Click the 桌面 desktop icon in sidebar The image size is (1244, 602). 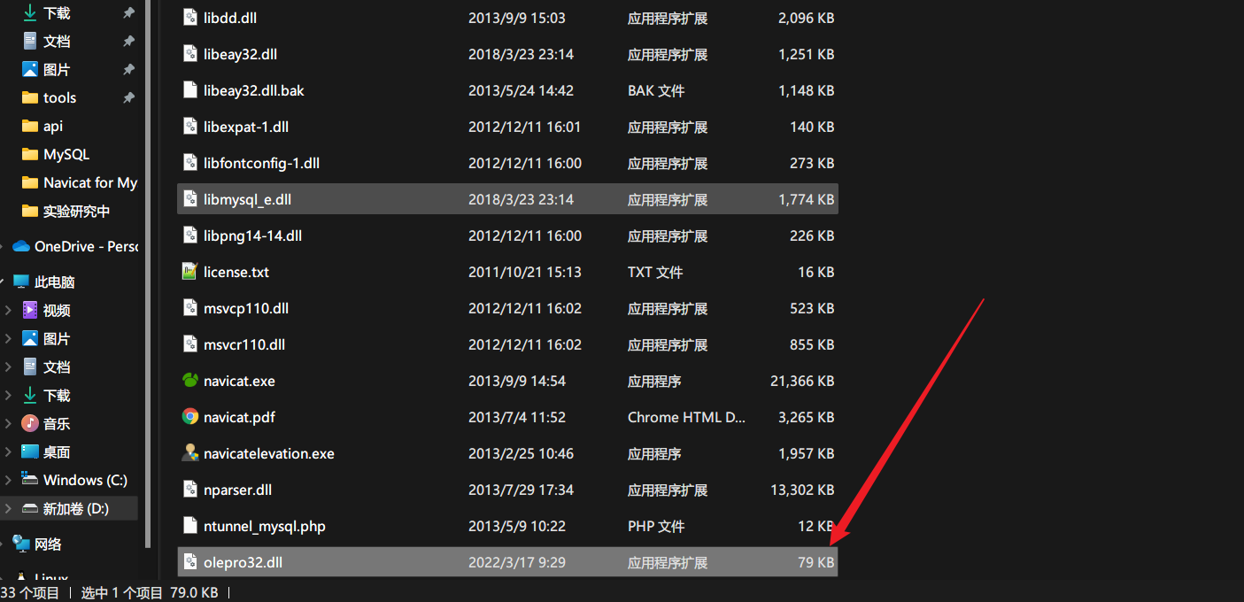pos(30,451)
